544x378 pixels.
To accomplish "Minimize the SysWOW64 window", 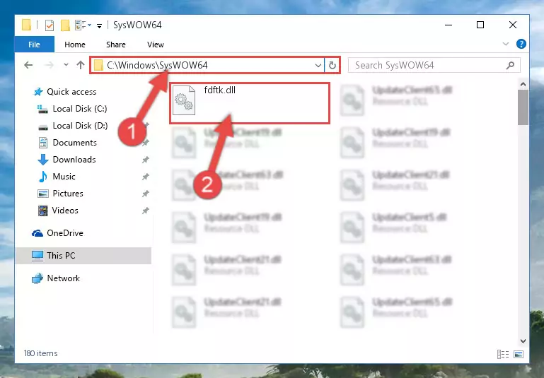I will (x=448, y=25).
